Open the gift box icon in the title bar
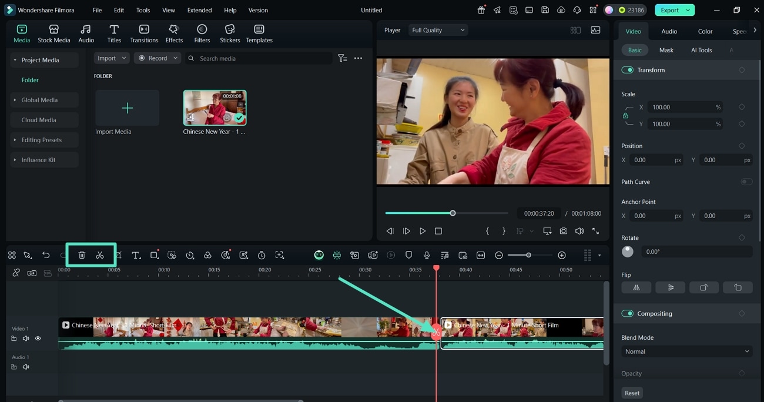This screenshot has height=402, width=764. click(481, 10)
